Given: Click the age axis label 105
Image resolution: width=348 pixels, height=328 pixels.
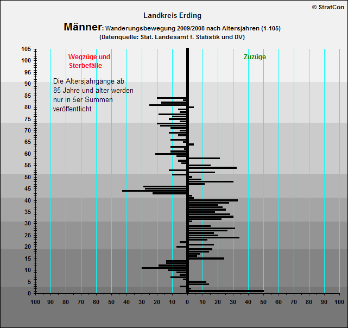Looking at the screenshot, I should (26, 49).
